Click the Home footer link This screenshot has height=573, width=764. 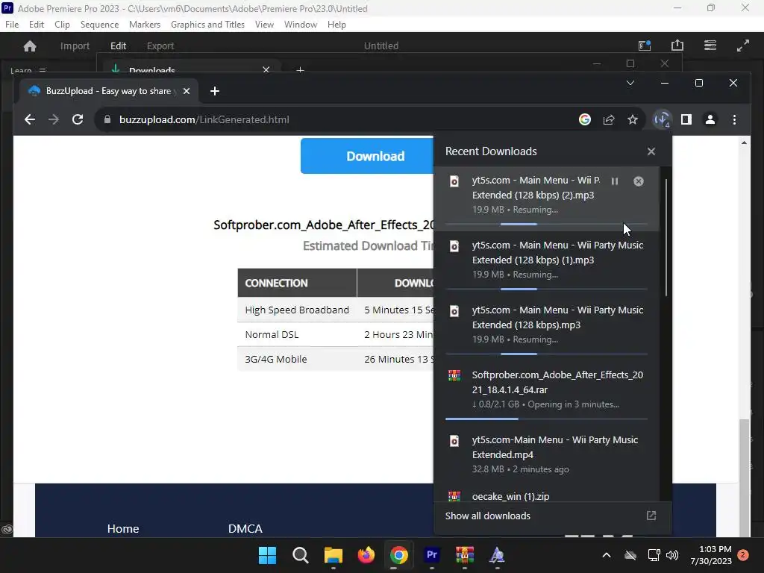[123, 528]
